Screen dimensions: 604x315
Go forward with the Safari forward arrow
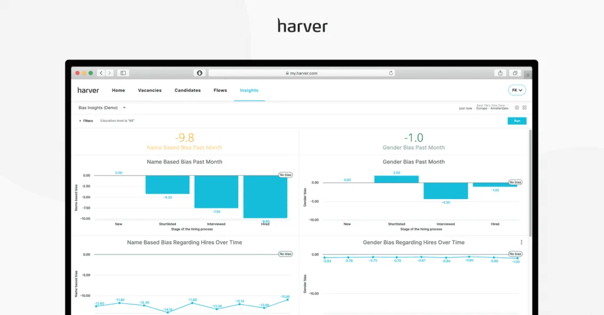pyautogui.click(x=110, y=73)
